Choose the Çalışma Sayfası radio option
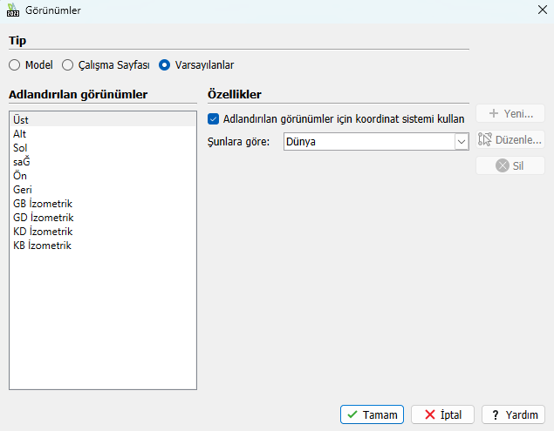 tap(67, 64)
